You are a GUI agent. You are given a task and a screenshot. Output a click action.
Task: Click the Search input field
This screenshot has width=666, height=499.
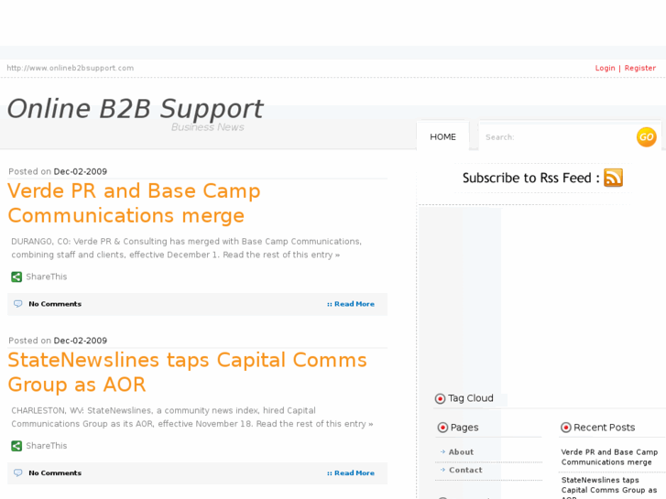(554, 137)
